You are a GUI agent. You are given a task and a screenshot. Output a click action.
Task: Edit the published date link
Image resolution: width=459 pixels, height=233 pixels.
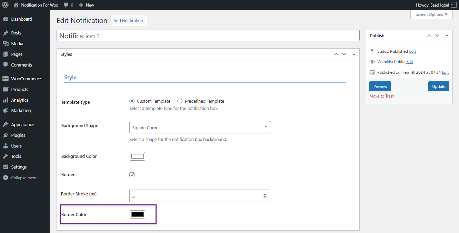tap(445, 72)
